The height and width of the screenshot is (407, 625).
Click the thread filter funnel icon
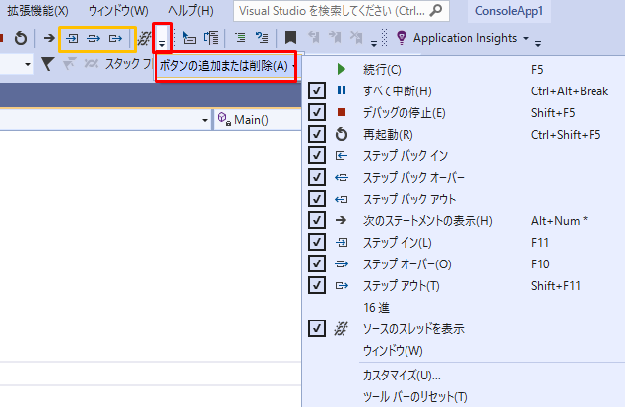point(48,64)
